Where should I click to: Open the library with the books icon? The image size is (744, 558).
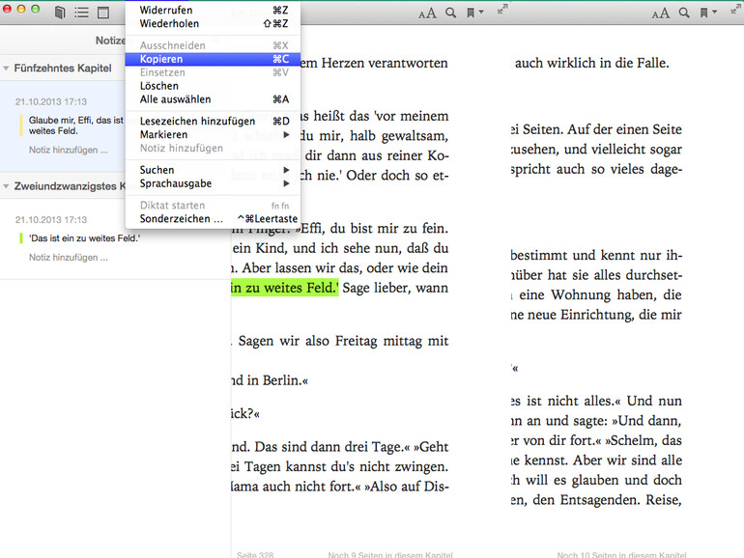click(60, 13)
